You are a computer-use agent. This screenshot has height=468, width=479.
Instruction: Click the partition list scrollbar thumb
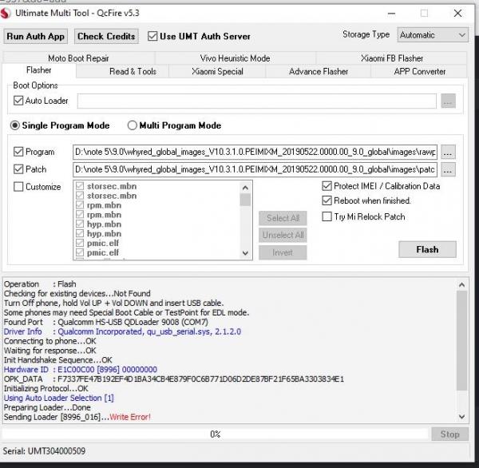click(x=245, y=200)
